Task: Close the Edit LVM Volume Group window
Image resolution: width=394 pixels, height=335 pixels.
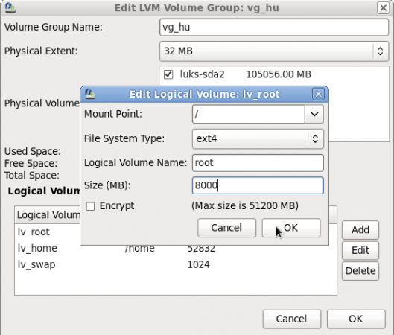Action: (383, 7)
